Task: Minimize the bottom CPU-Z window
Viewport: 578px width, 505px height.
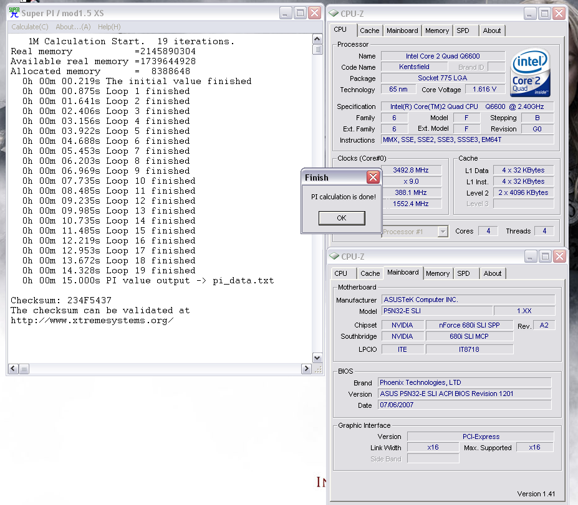Action: coord(531,256)
